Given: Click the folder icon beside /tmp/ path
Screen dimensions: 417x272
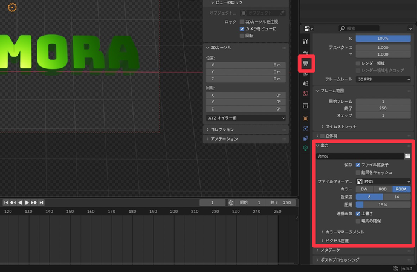Looking at the screenshot, I should coord(407,156).
